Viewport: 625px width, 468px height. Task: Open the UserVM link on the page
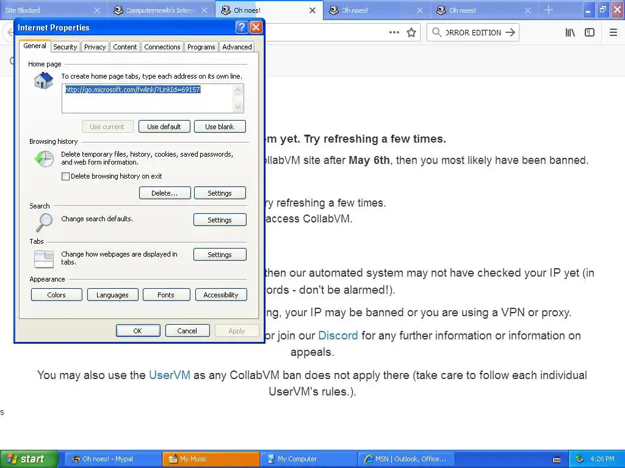click(170, 375)
